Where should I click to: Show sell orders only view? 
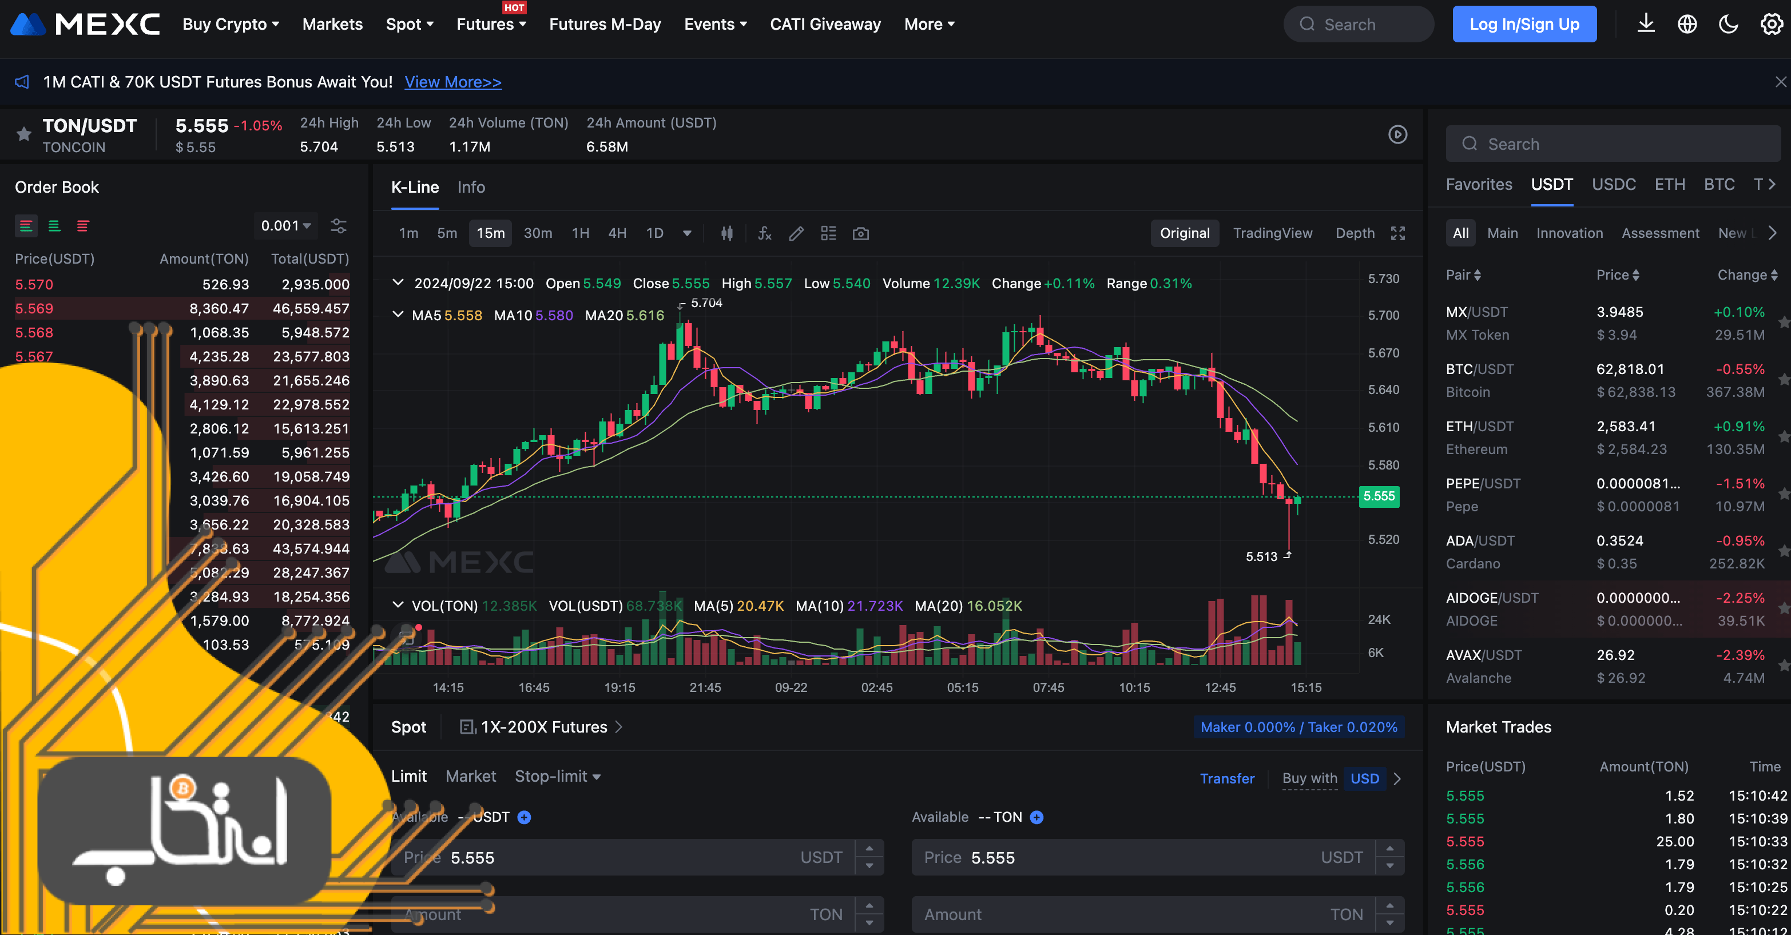click(83, 226)
